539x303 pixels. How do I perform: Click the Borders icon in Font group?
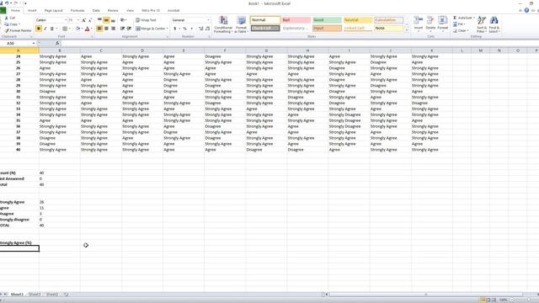(x=65, y=29)
